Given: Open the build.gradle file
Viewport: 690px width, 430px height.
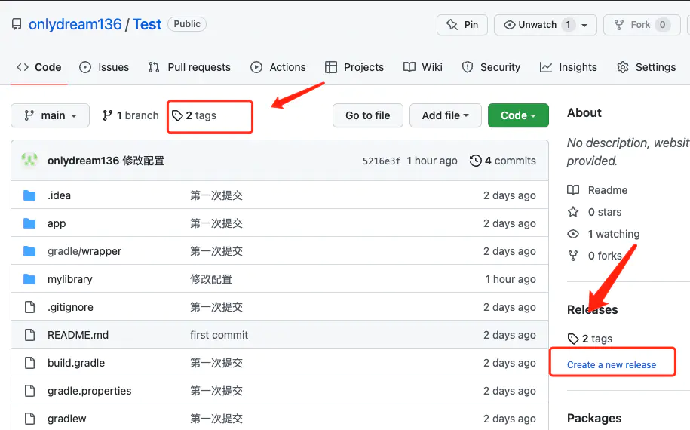Looking at the screenshot, I should (x=76, y=363).
